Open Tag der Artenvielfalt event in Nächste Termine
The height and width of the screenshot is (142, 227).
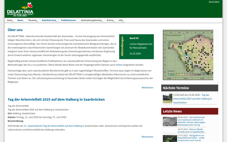click(193, 99)
